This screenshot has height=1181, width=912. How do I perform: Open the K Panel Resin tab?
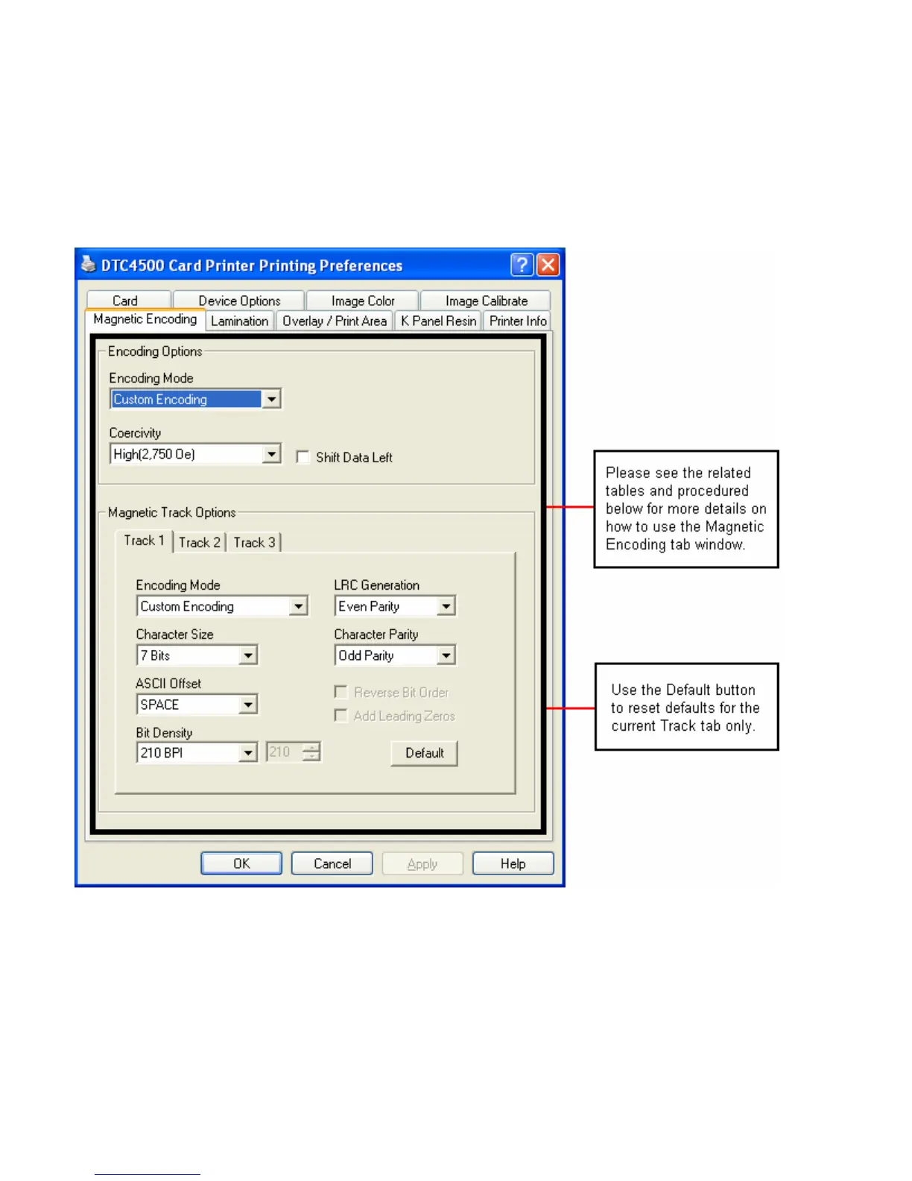[438, 321]
